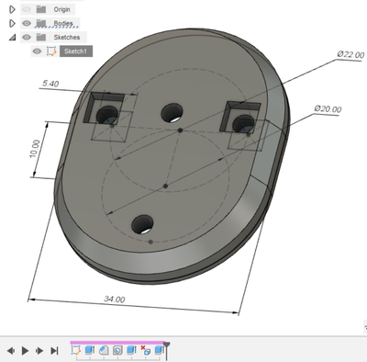
Task: Select the hole feature in the timeline
Action: point(117,350)
